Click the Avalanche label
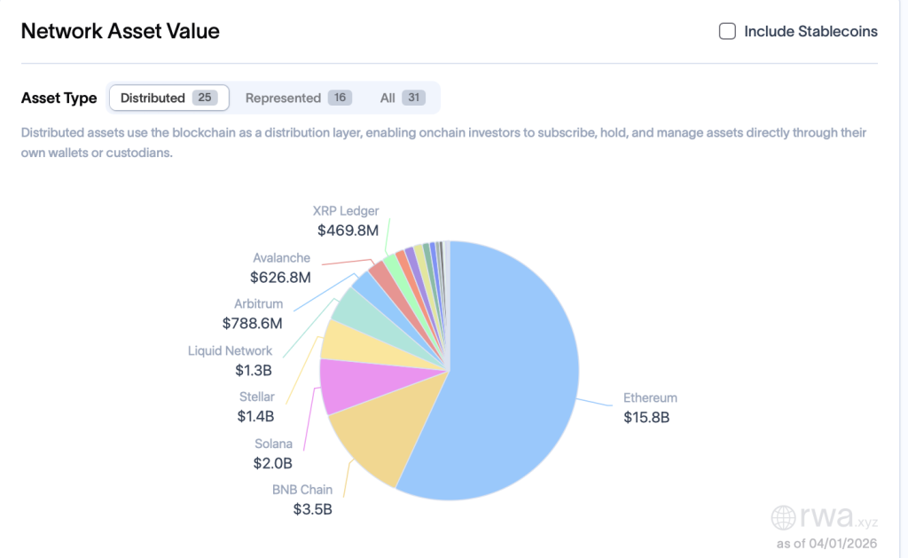The height and width of the screenshot is (558, 908). coord(281,258)
